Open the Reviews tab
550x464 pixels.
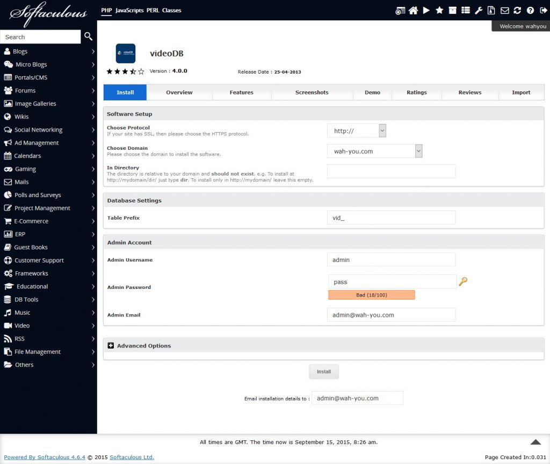[469, 92]
